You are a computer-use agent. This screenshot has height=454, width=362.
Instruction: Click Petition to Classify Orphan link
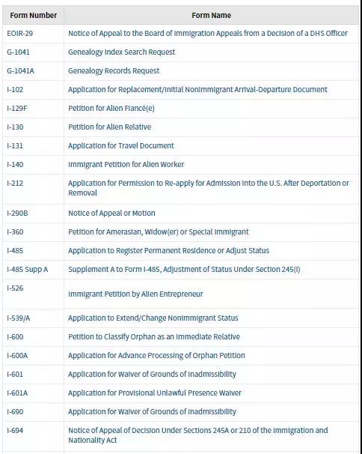pyautogui.click(x=154, y=337)
